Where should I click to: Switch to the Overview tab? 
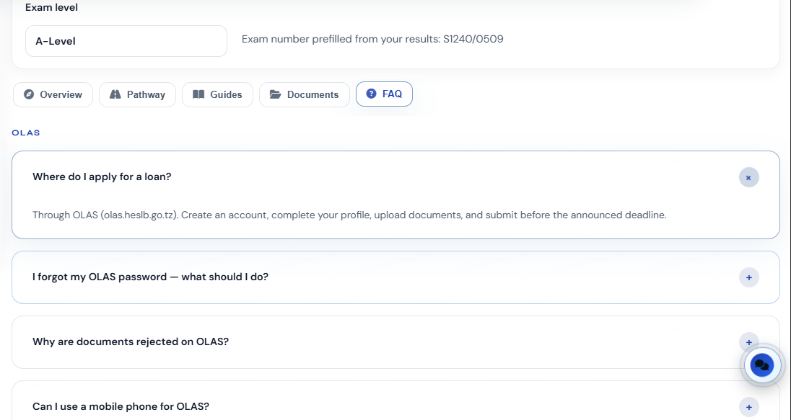53,94
